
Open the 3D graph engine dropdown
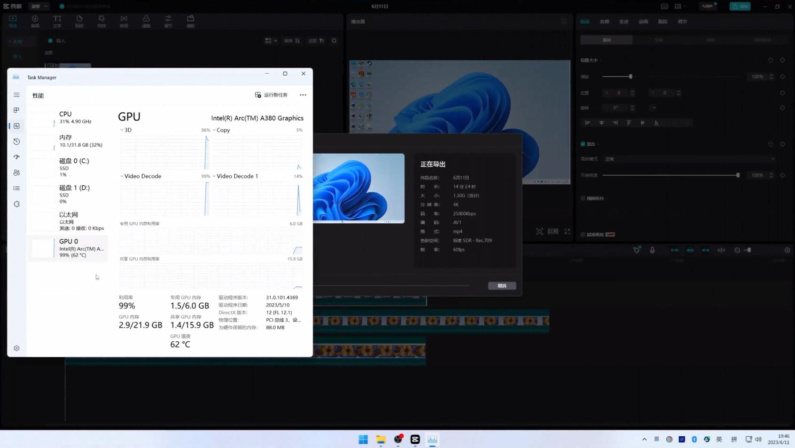(x=122, y=130)
